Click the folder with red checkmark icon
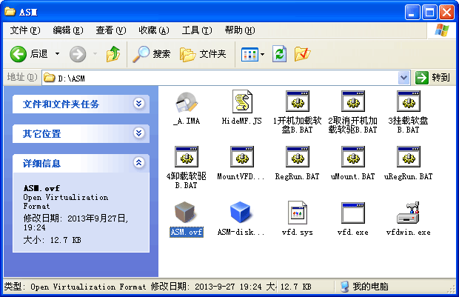 pos(302,54)
